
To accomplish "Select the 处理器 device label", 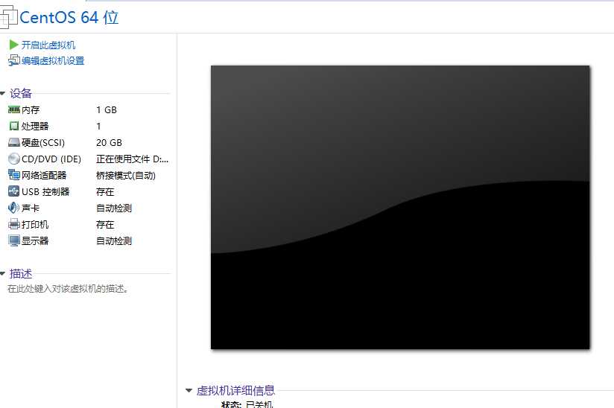I will [x=35, y=126].
